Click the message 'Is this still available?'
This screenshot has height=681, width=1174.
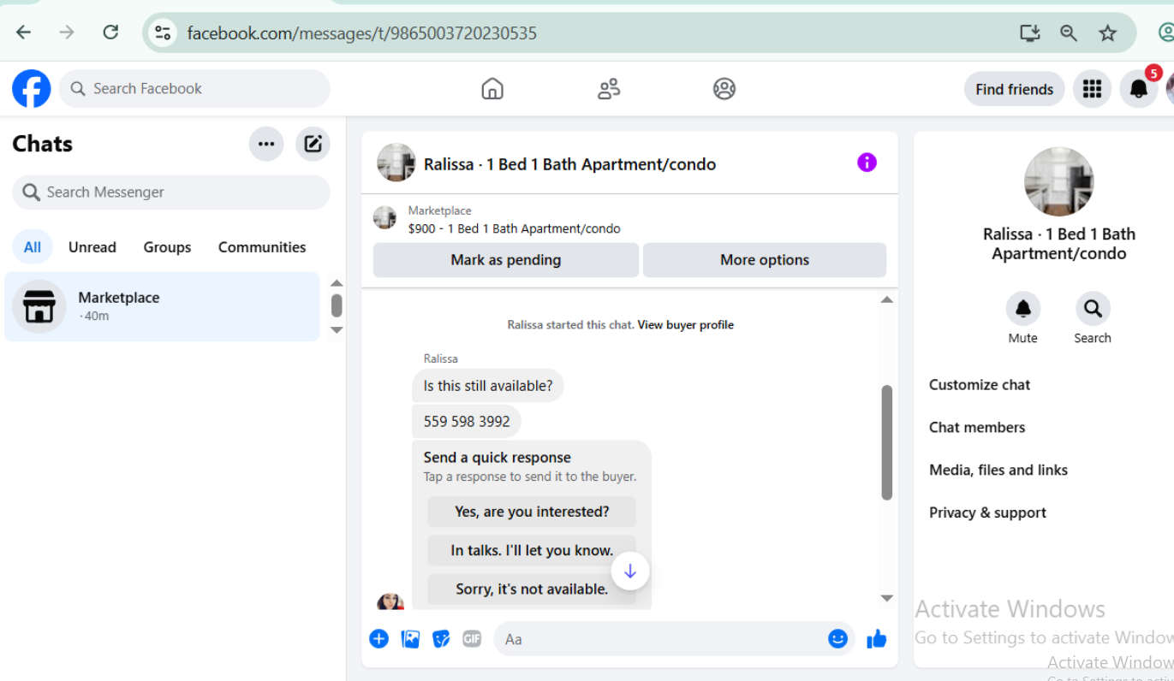[x=488, y=386]
